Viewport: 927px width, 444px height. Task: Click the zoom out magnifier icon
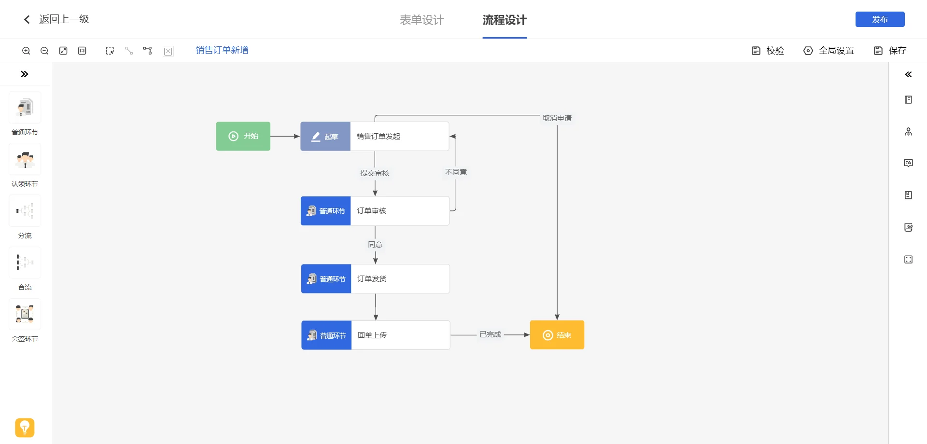pos(44,51)
